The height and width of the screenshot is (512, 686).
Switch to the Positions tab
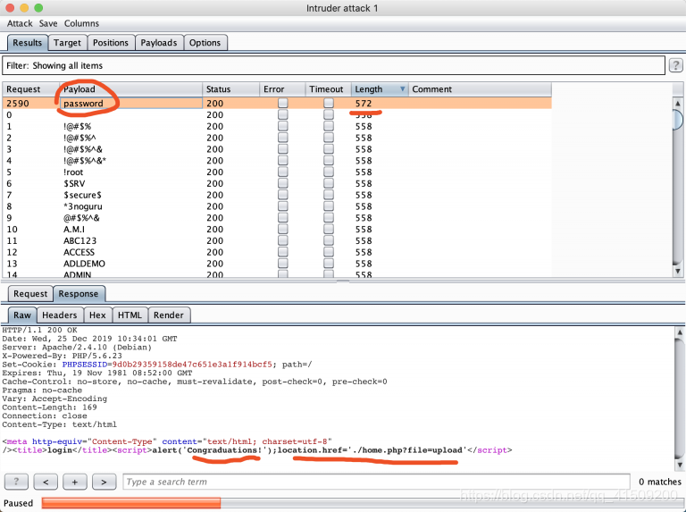pyautogui.click(x=111, y=43)
